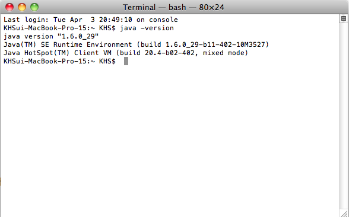This screenshot has height=217, width=349.
Task: Click the resize grip in window corner
Action: click(x=344, y=213)
